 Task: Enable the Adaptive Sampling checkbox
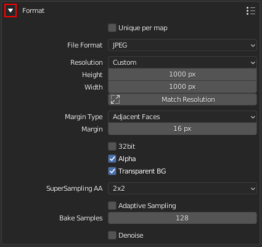[112, 206]
